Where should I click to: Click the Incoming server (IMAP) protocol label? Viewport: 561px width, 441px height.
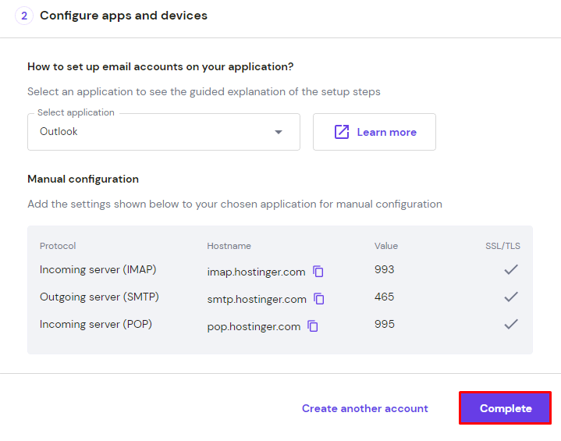pos(98,269)
